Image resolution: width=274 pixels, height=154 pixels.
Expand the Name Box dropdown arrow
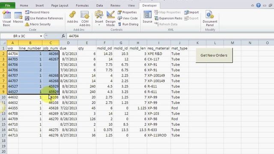pos(41,36)
